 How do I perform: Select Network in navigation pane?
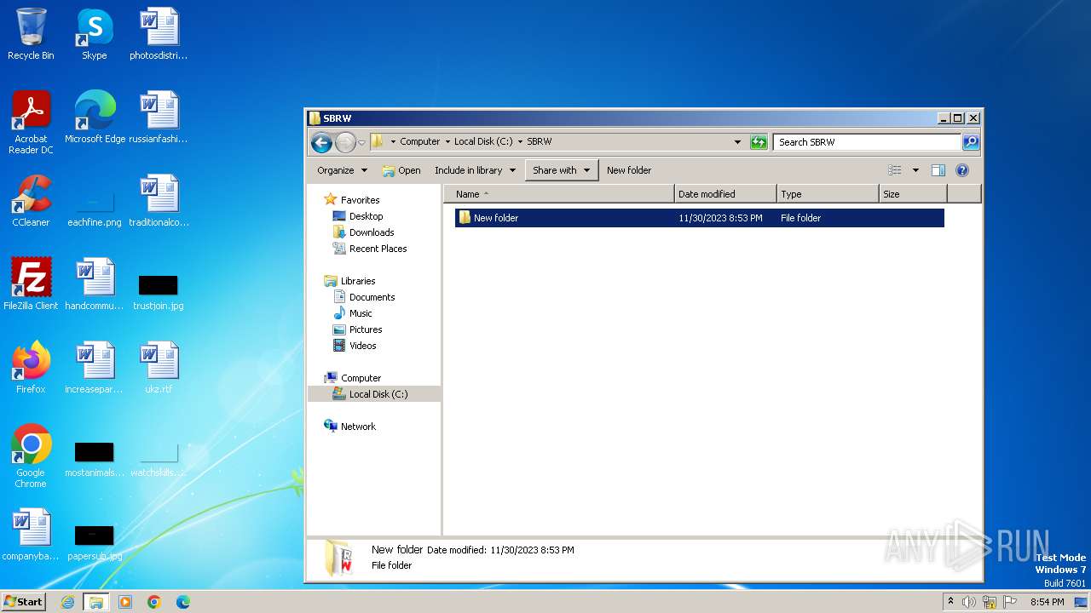tap(358, 427)
